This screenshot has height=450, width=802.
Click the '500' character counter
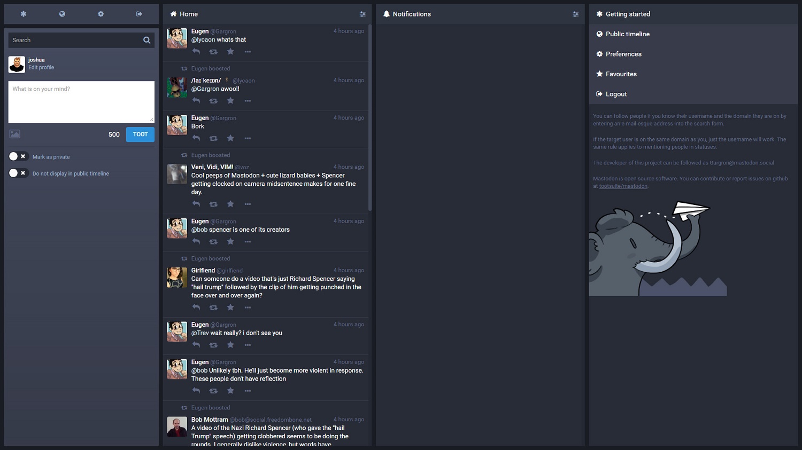[x=114, y=135]
